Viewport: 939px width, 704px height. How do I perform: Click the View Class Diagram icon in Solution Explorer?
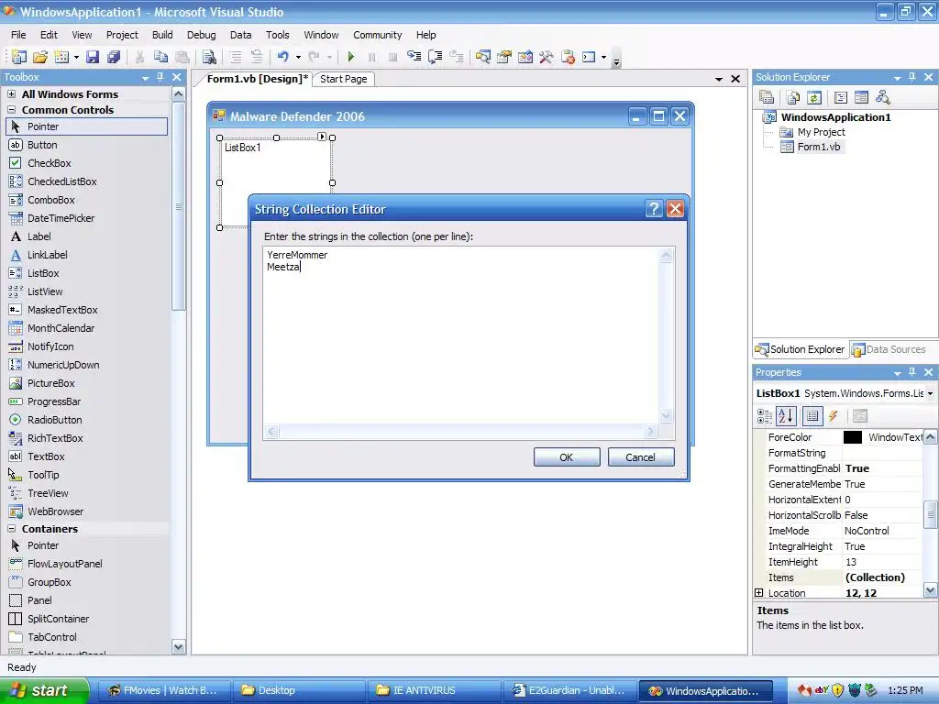(x=883, y=97)
